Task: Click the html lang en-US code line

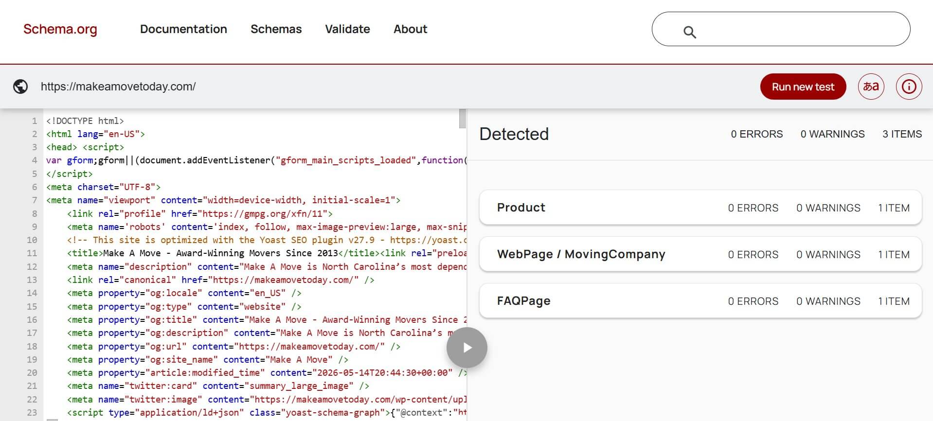Action: (x=95, y=134)
